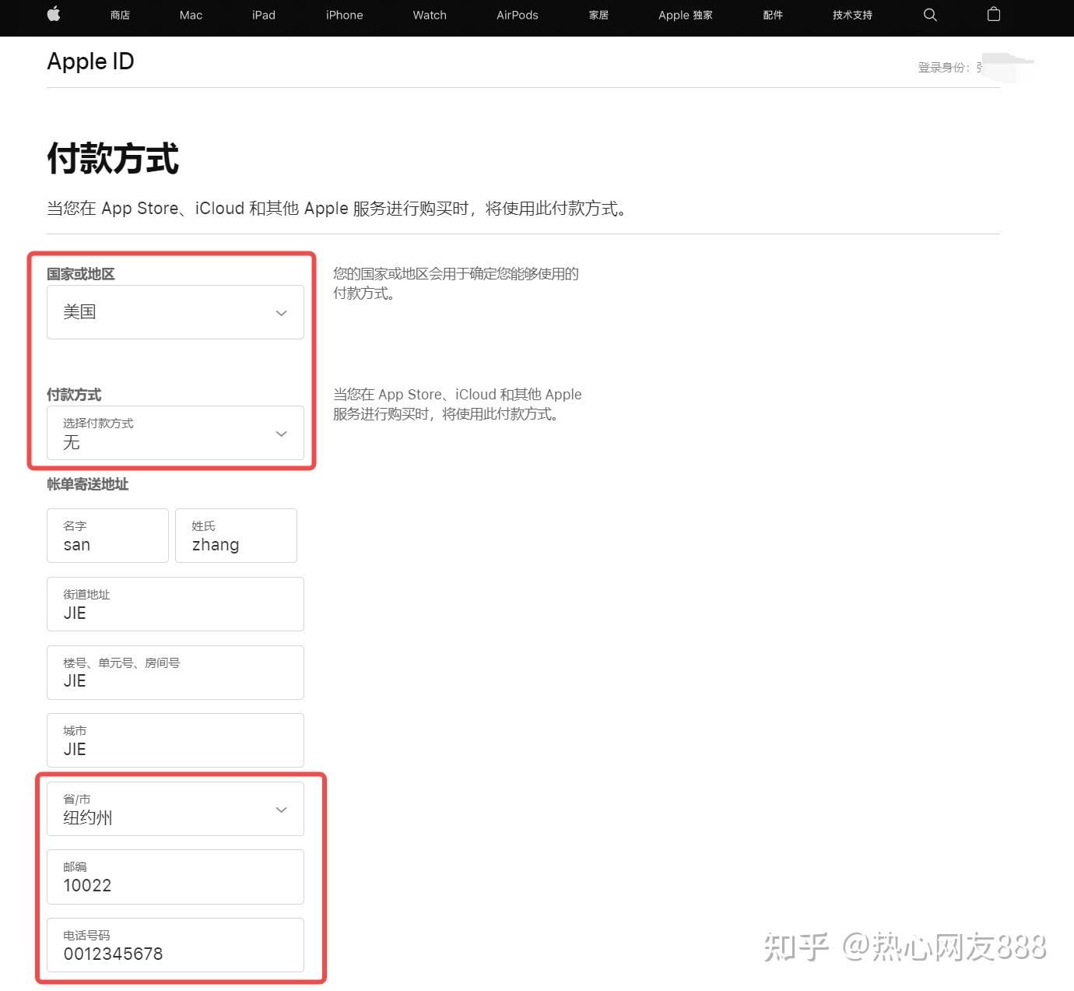Select iPad in the top navigation
Screen dimensions: 1074x991
263,15
